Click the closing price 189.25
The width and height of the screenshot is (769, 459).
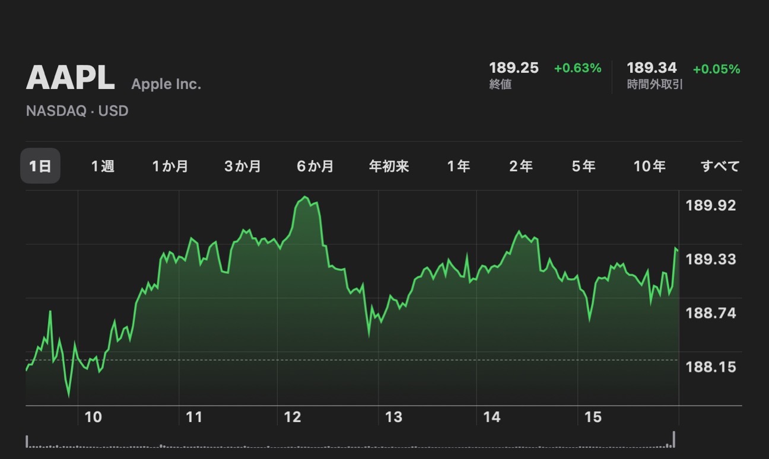click(514, 68)
